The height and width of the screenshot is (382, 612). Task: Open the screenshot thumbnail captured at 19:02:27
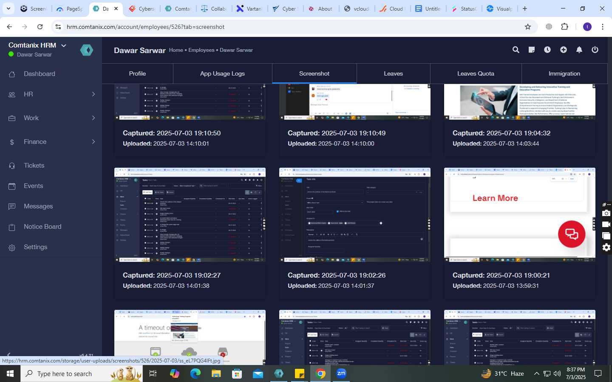[190, 215]
